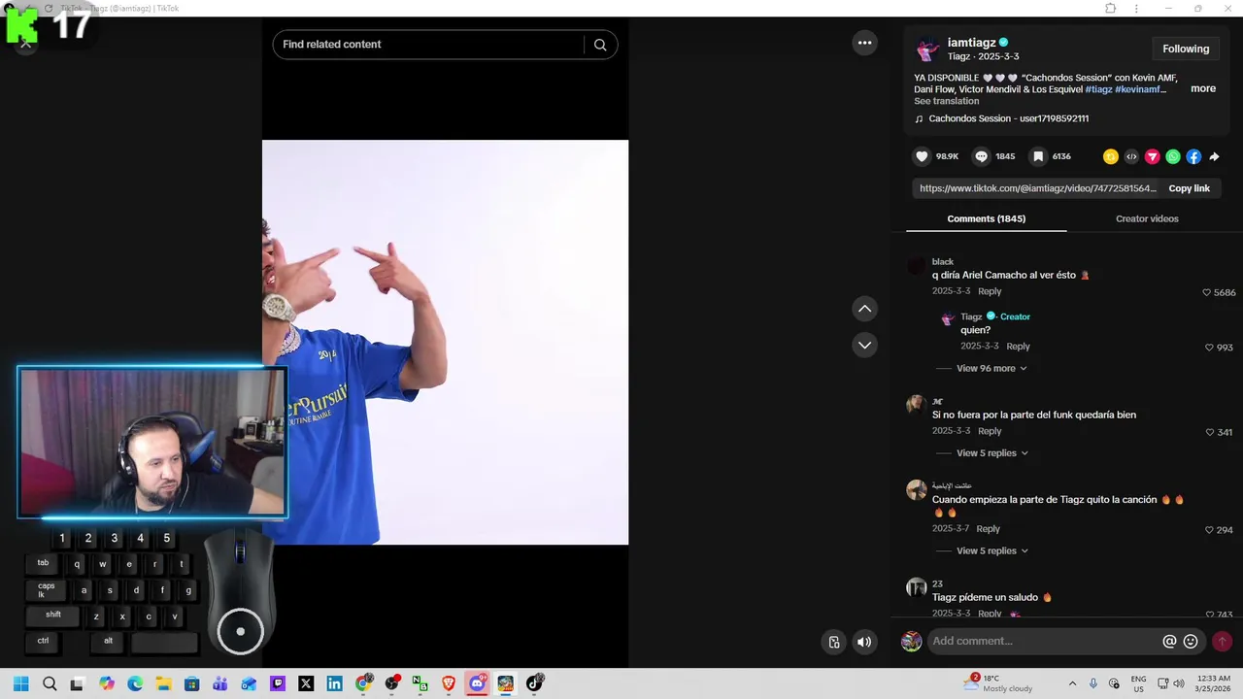Screen dimensions: 1243x699
Task: Expand 'View 5 replies' under 'quito la canción' comment
Action: tap(991, 551)
